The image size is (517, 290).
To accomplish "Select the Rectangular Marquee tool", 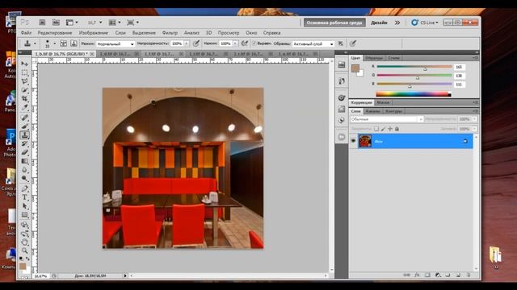I will pos(25,72).
